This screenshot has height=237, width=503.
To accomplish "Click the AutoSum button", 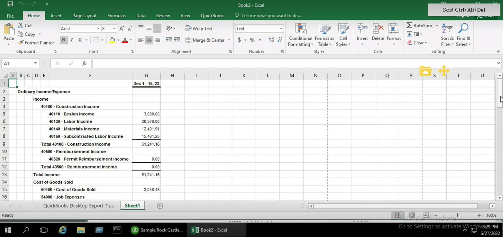I will click(x=419, y=25).
